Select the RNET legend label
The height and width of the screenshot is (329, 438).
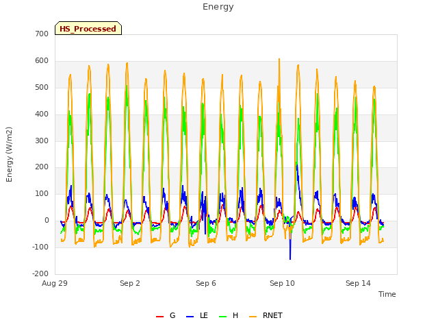[x=272, y=315]
